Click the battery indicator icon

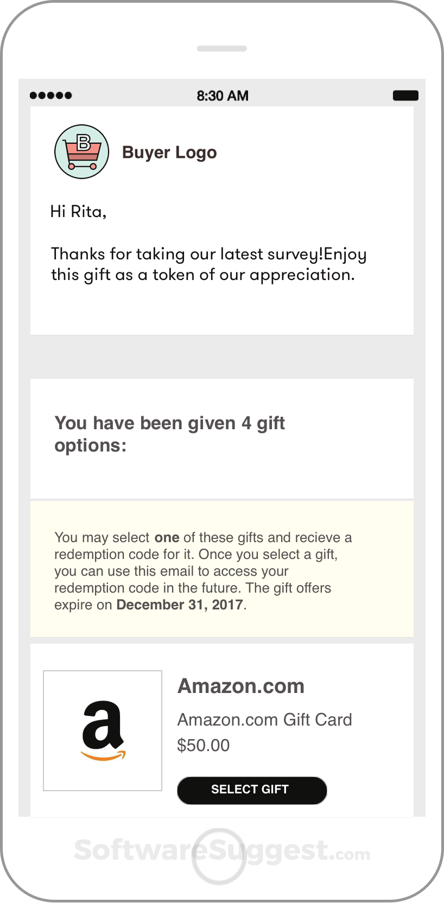(x=407, y=95)
